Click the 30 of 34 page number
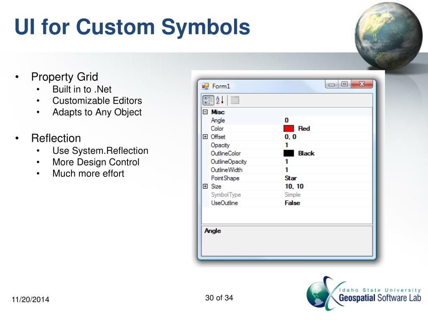Image resolution: width=428 pixels, height=321 pixels. (219, 298)
